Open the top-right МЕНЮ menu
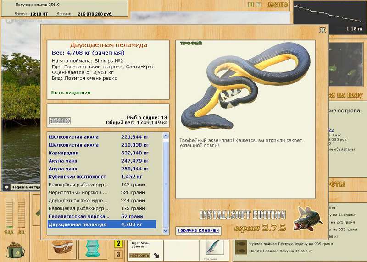Screen dimensions: 367x262 (277, 5)
